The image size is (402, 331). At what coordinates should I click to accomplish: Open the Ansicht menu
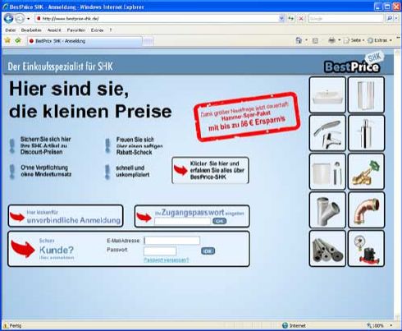coord(54,30)
